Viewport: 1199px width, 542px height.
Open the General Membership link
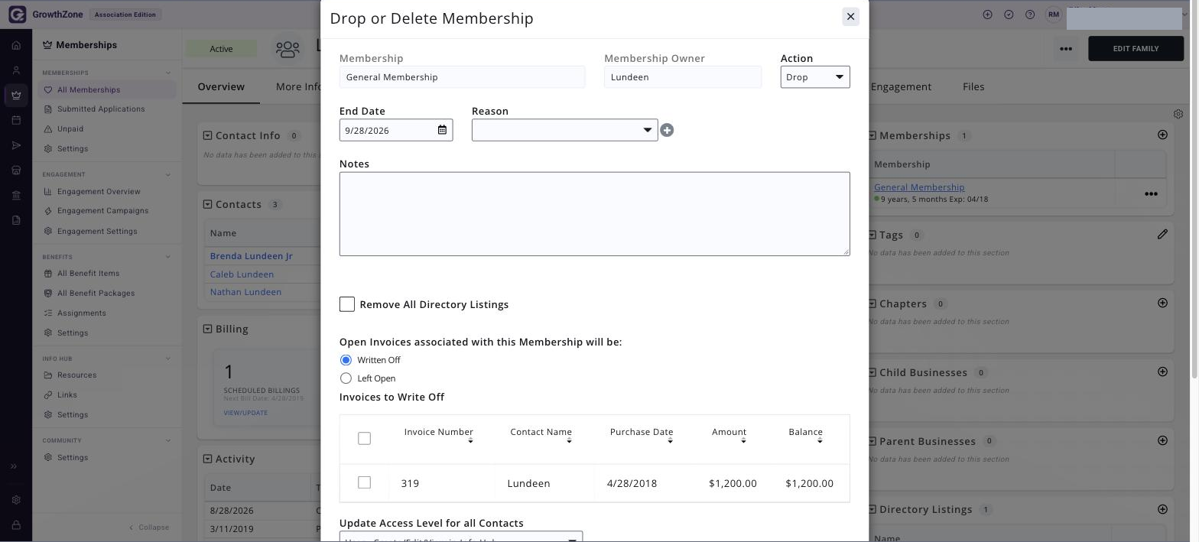click(919, 187)
